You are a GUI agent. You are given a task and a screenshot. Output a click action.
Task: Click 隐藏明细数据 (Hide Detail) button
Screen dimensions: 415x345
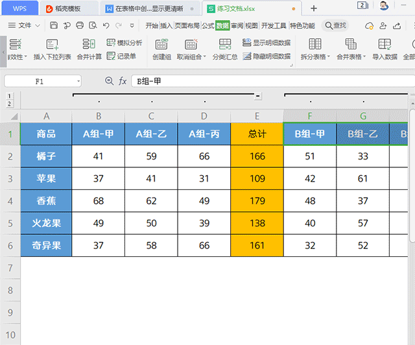[x=266, y=56]
